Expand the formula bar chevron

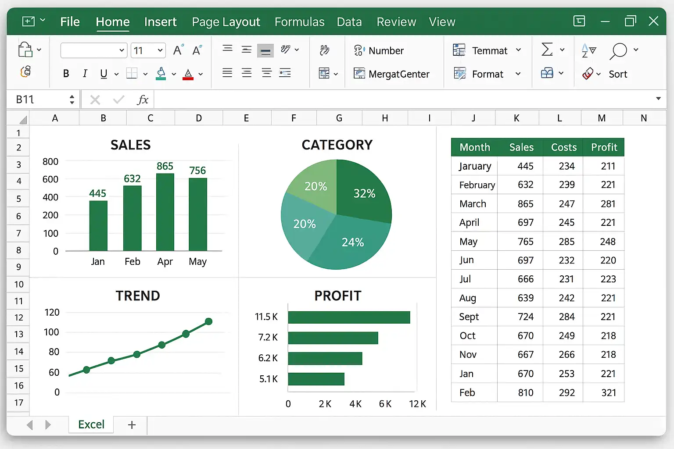coord(658,99)
